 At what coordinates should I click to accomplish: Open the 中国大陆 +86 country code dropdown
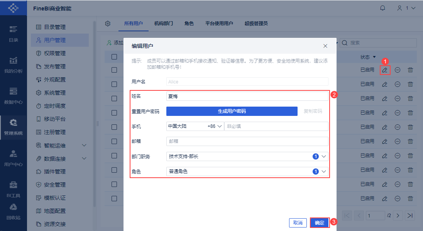(195, 126)
